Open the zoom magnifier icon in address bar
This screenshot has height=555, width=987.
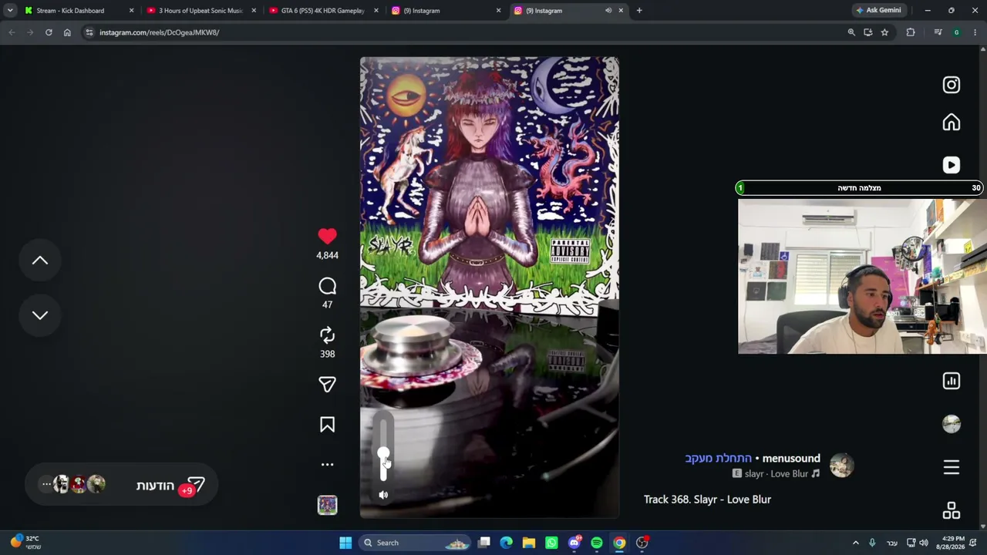coord(851,32)
